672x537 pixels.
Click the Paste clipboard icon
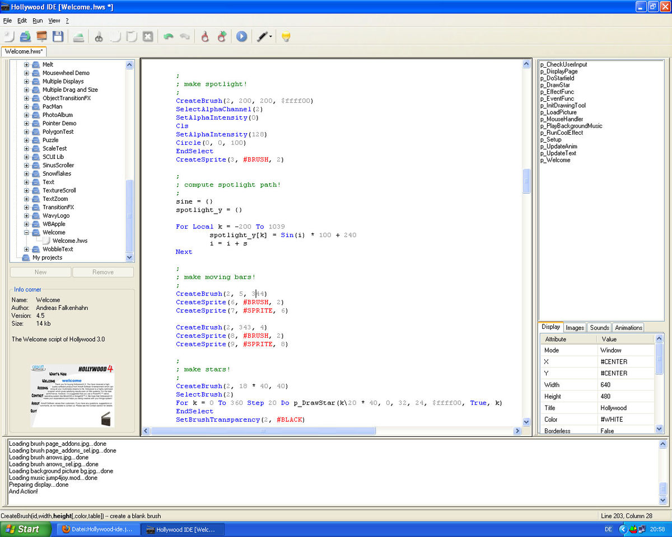click(131, 37)
